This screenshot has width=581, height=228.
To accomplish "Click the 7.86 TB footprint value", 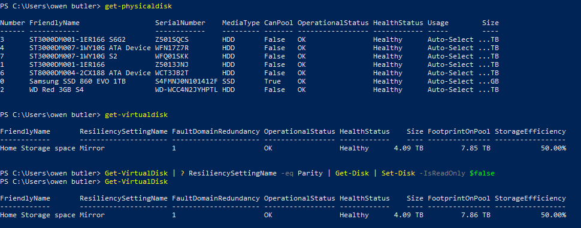I will [476, 215].
